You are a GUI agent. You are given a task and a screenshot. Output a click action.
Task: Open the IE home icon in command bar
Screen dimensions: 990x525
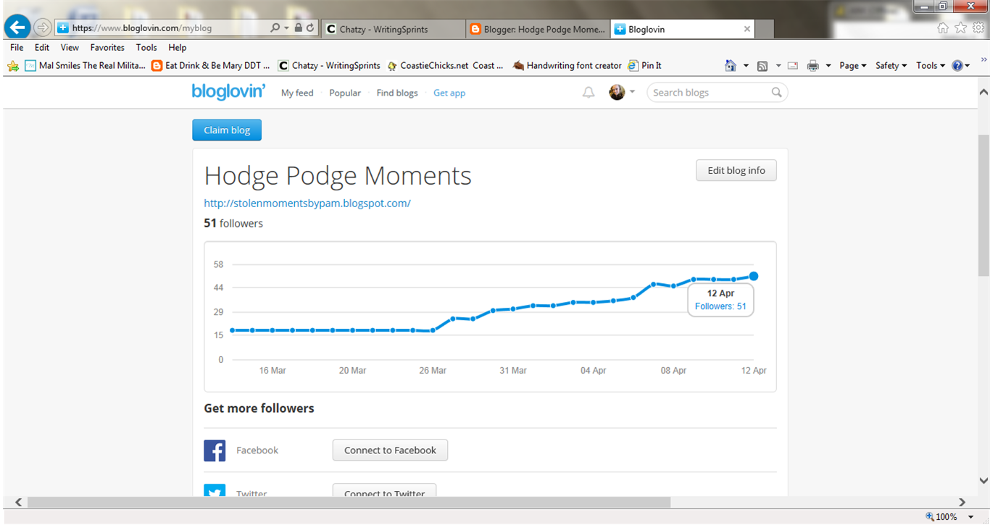click(x=731, y=65)
